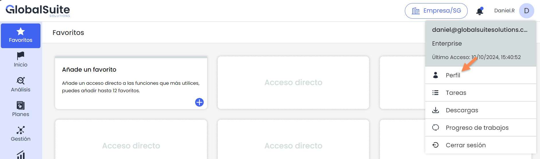Choose Descargas from the user menu
Screen dimensions: 540x159
pyautogui.click(x=462, y=110)
